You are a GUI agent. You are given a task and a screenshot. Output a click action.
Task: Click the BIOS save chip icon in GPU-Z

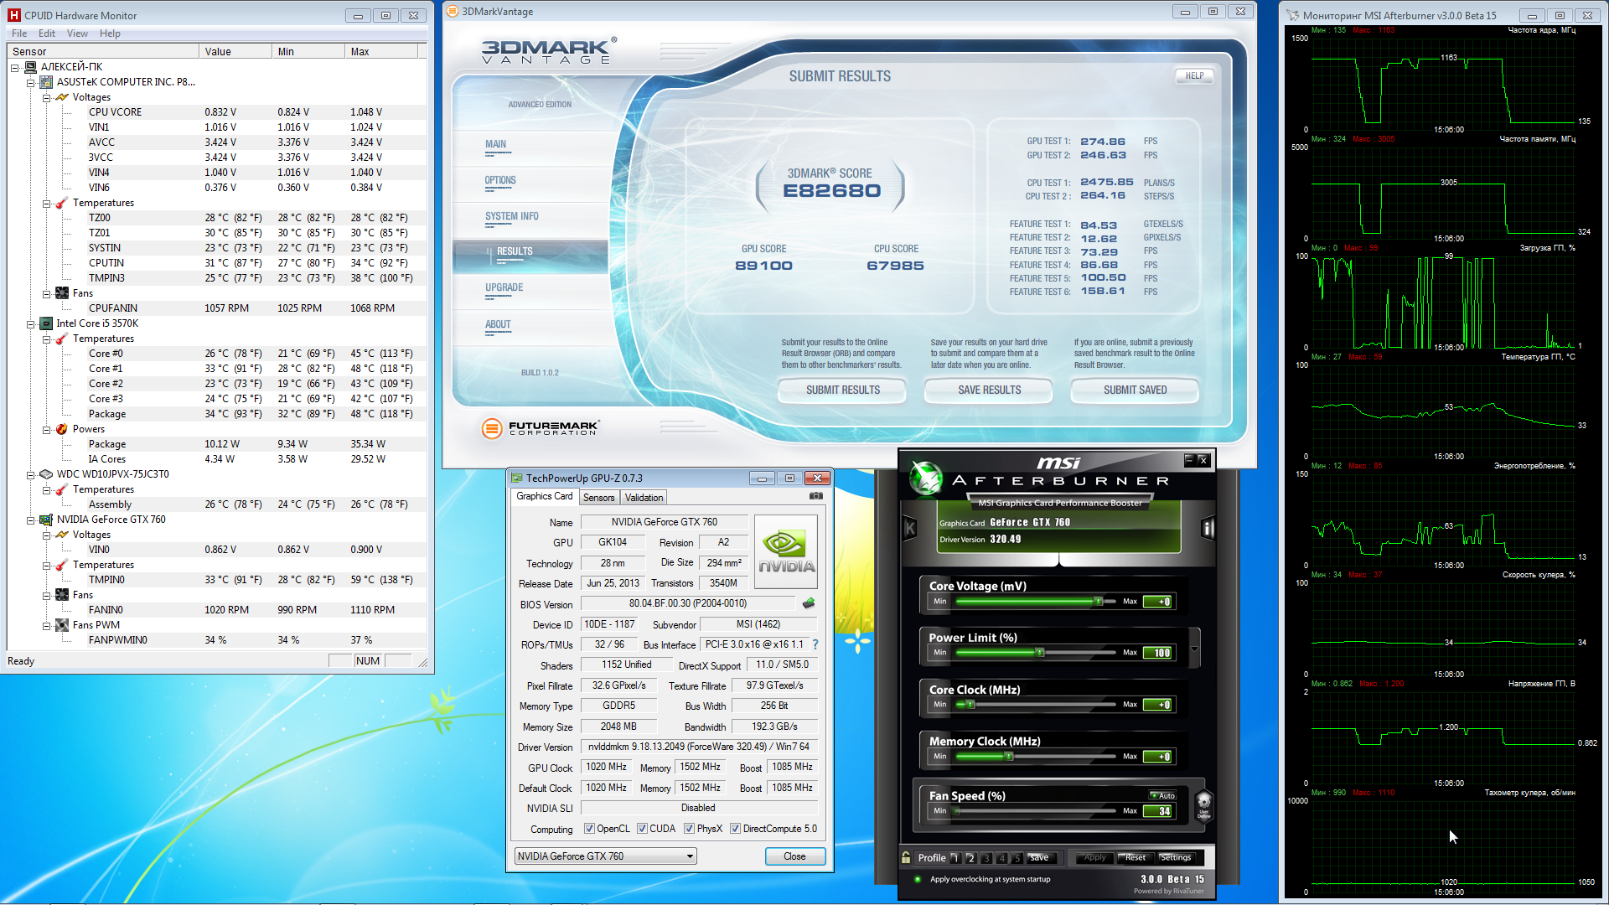click(x=809, y=603)
